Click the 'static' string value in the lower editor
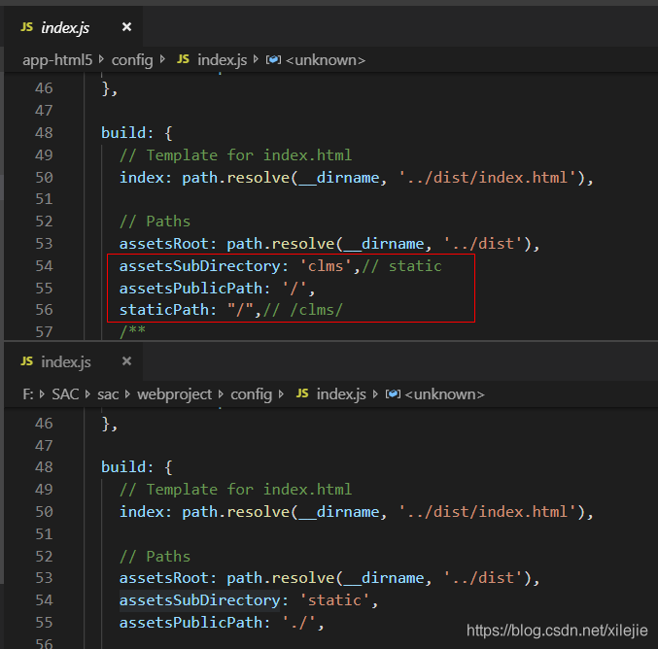 334,600
